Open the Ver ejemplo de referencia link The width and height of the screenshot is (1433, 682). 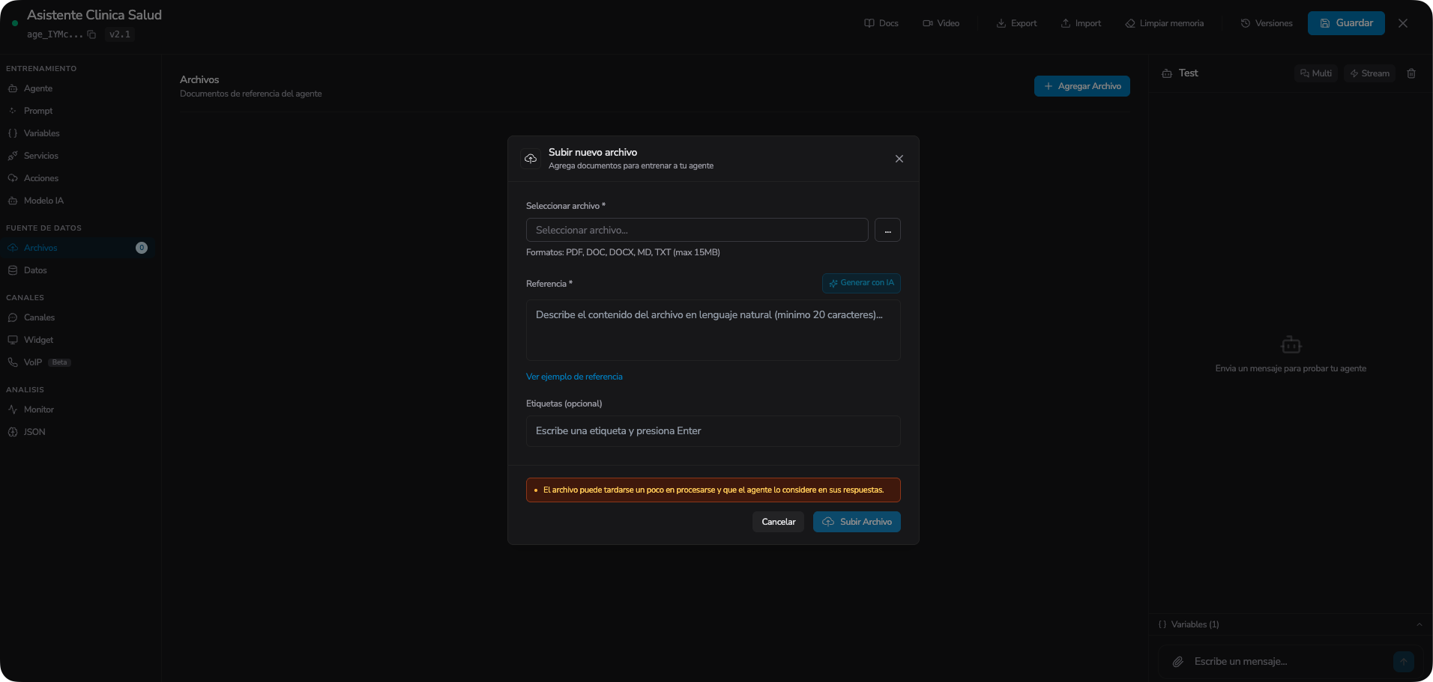coord(574,377)
